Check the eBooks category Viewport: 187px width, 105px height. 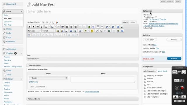pos(145,79)
